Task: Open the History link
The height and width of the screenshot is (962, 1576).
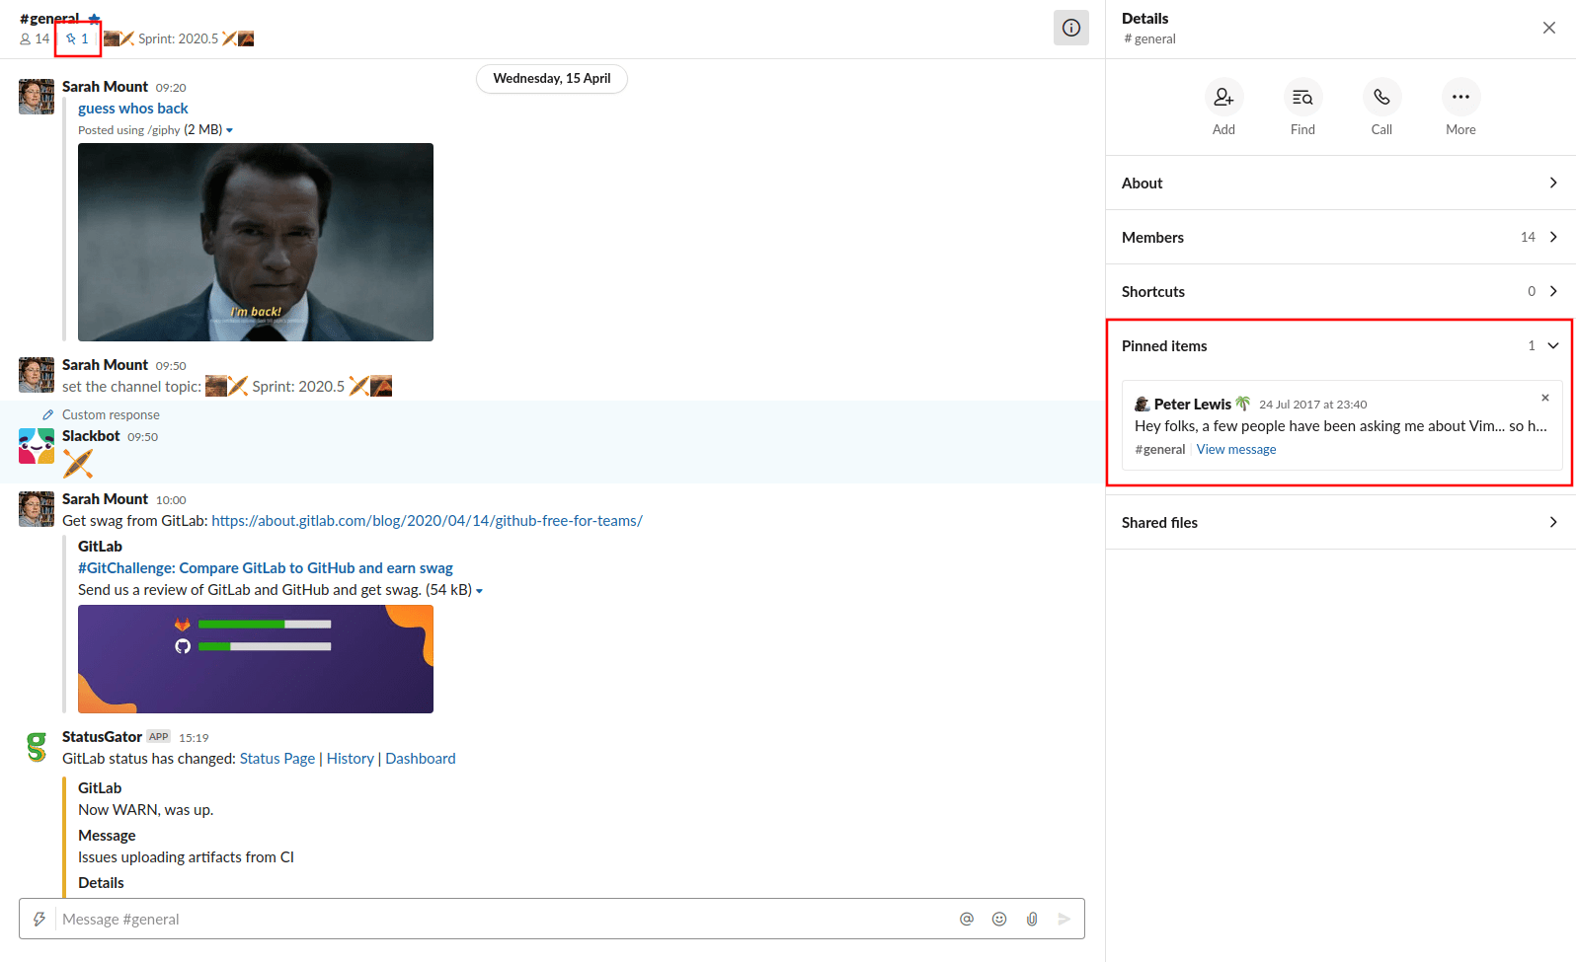Action: tap(351, 759)
